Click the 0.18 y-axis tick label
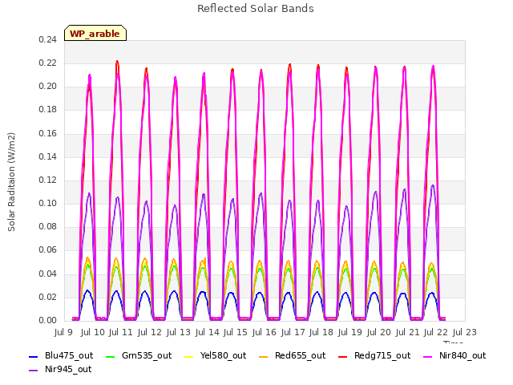Screen dimensions: 513x385 [x=48, y=110]
